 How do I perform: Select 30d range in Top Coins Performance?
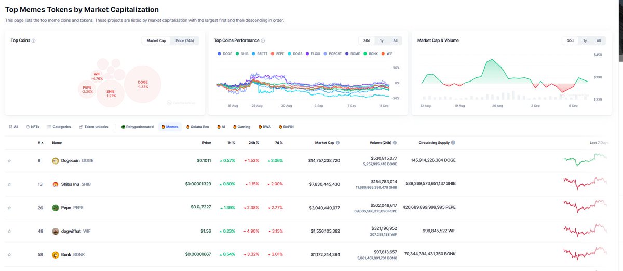tap(367, 40)
